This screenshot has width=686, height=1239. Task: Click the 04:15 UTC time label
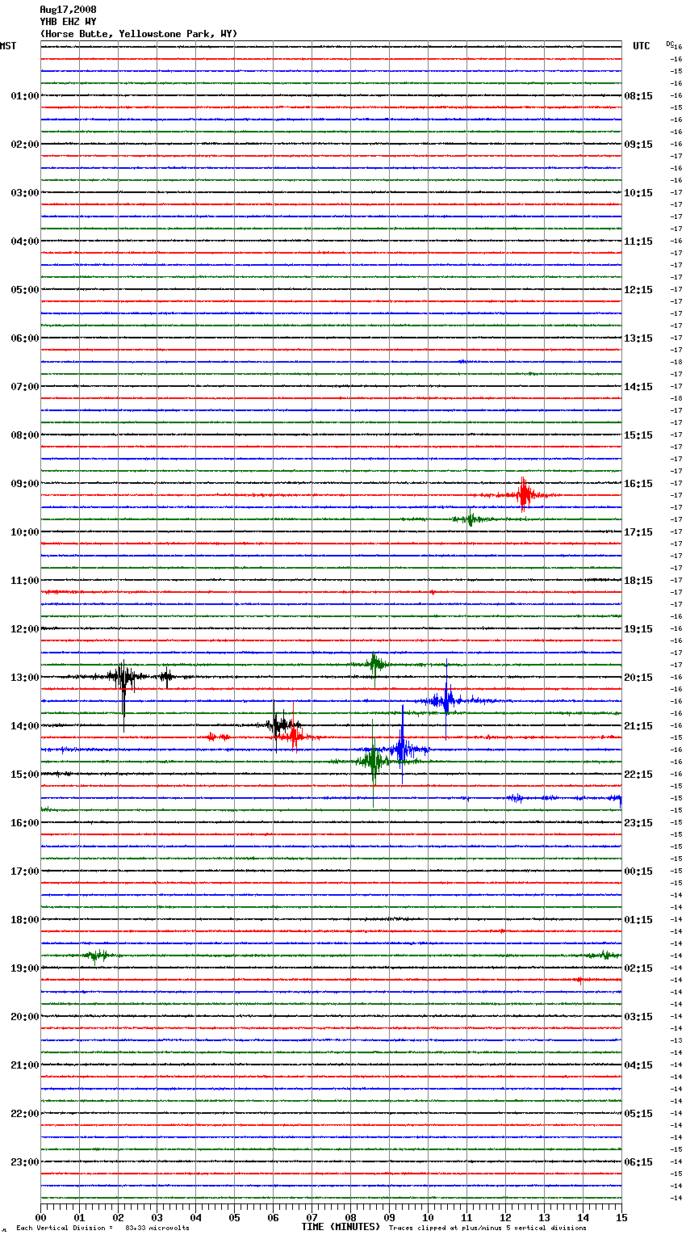tap(638, 1065)
